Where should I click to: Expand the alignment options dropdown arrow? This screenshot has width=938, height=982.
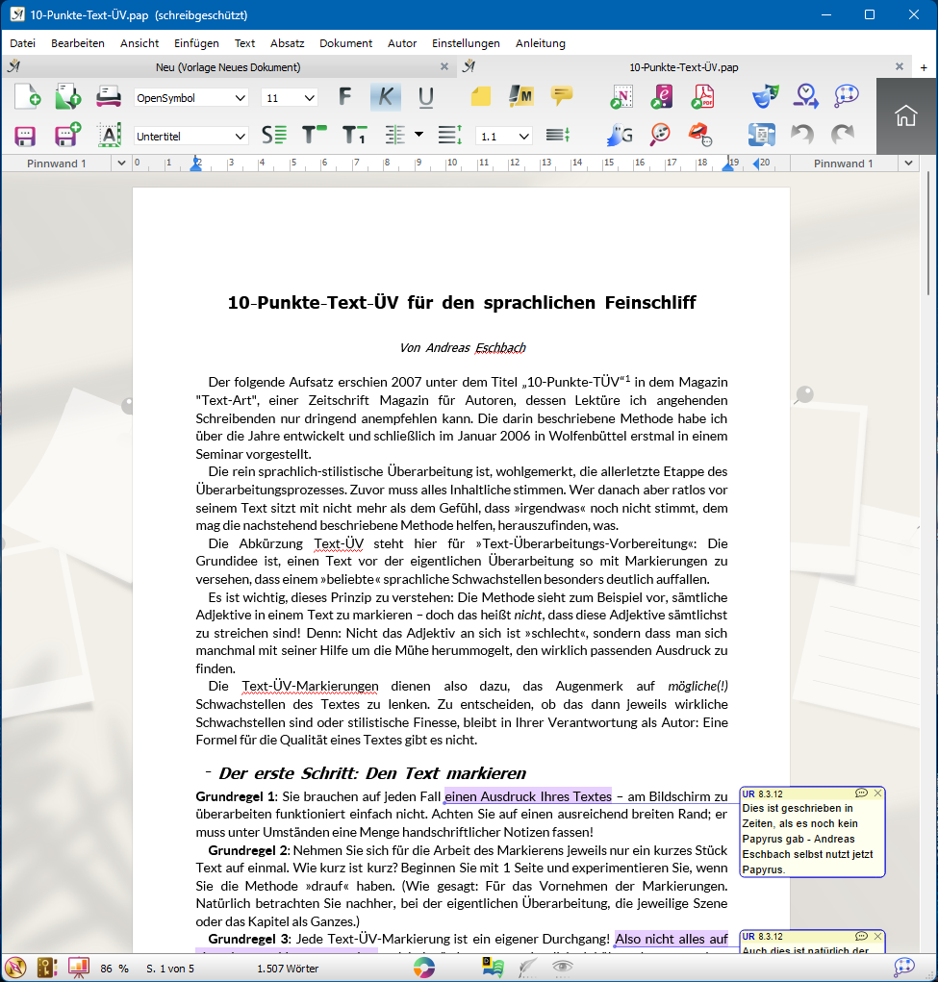(x=419, y=134)
